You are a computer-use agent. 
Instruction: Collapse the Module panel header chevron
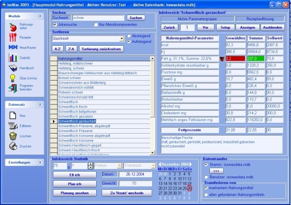[x=40, y=16]
